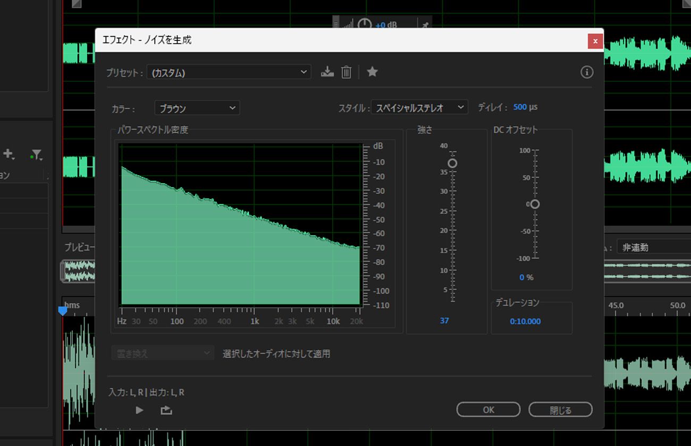Click the pin icon in the editor HUD
This screenshot has width=691, height=446.
(x=425, y=25)
